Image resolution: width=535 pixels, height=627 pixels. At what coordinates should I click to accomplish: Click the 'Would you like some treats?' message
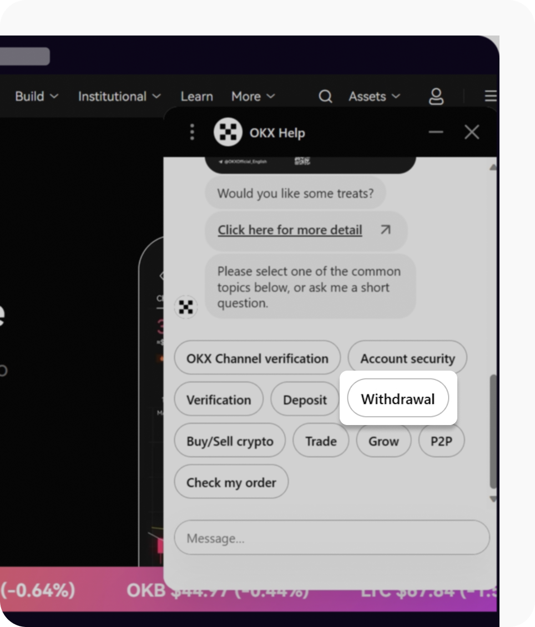pos(295,193)
